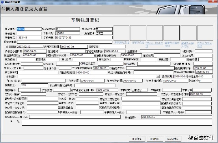The width and height of the screenshot is (218, 143).
Task: Click the 车辆担保人一住址 input field
Action: (x=143, y=112)
